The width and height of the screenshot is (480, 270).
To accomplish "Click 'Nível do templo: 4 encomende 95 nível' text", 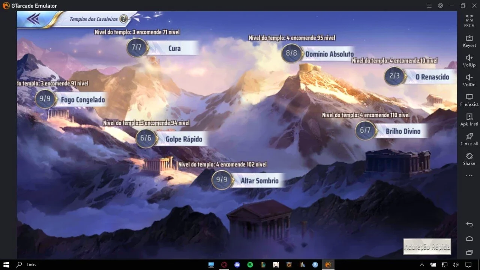I will [x=292, y=38].
